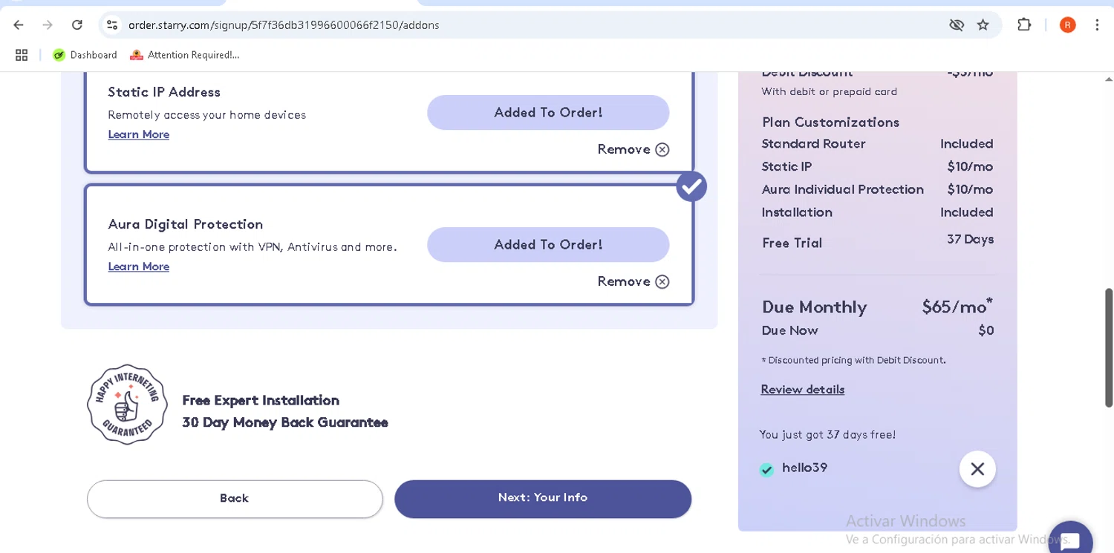The height and width of the screenshot is (553, 1114).
Task: Click Learn More under Aura Digital Protection
Action: [x=139, y=266]
